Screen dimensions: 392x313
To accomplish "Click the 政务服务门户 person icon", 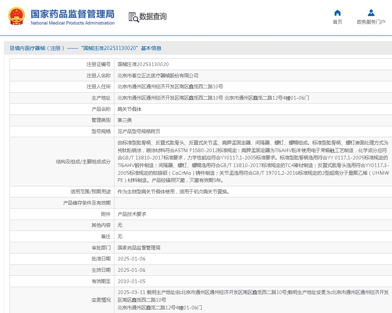I will 371,12.
